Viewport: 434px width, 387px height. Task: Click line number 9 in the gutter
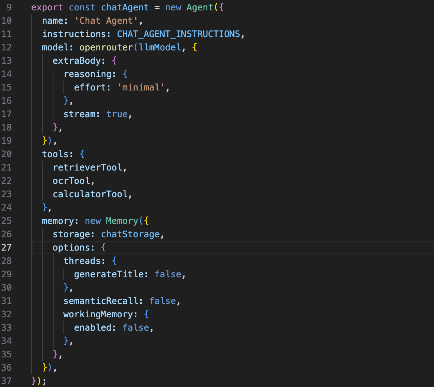[9, 7]
